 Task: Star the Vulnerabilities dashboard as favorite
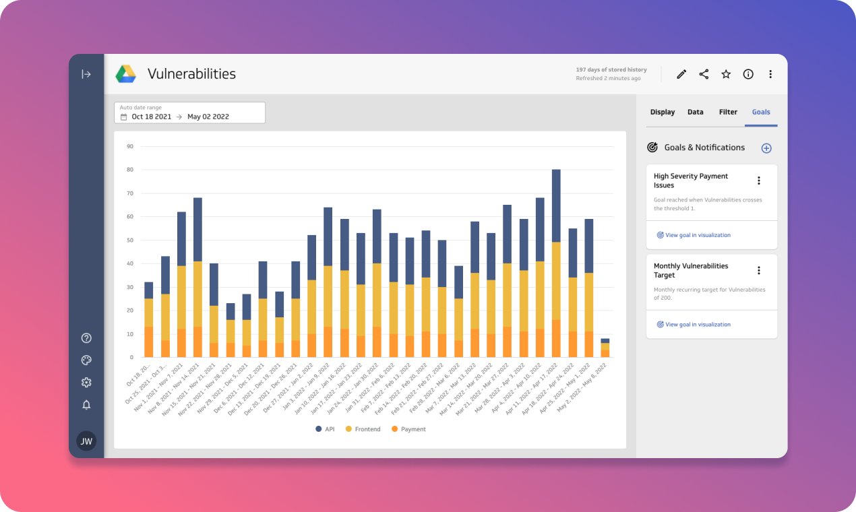pos(725,74)
